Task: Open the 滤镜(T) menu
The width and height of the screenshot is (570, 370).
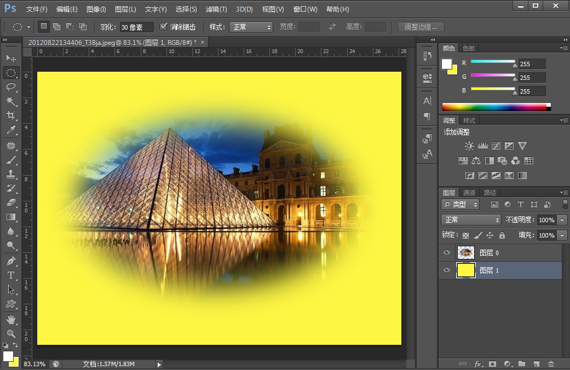Action: pyautogui.click(x=216, y=9)
